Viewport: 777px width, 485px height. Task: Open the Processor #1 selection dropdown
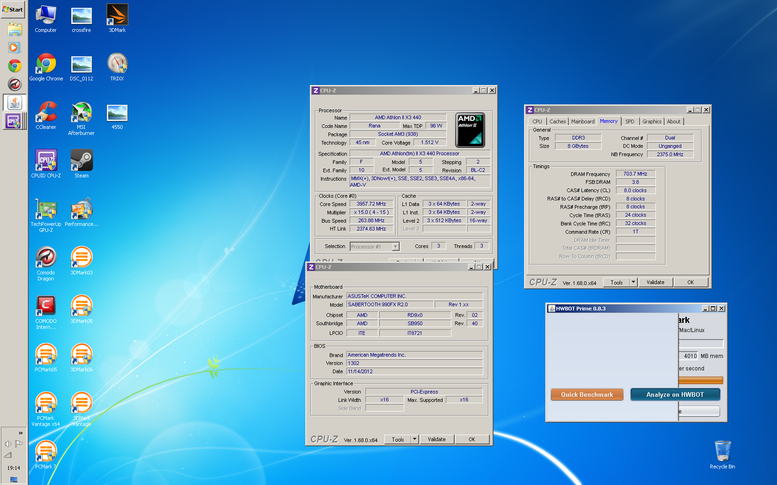tap(375, 247)
